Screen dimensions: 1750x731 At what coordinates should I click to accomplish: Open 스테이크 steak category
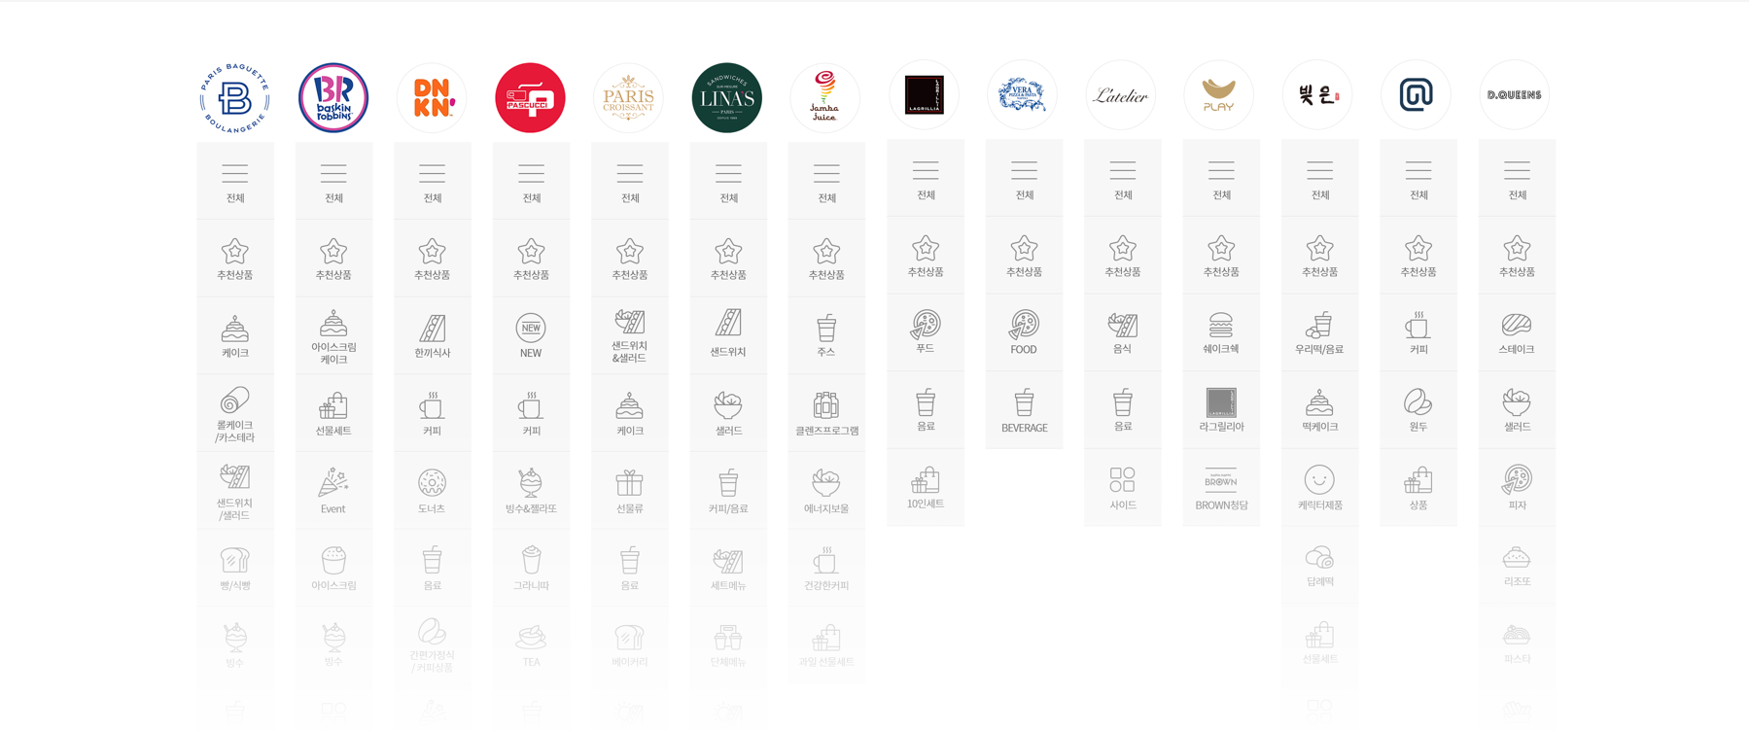click(x=1517, y=332)
